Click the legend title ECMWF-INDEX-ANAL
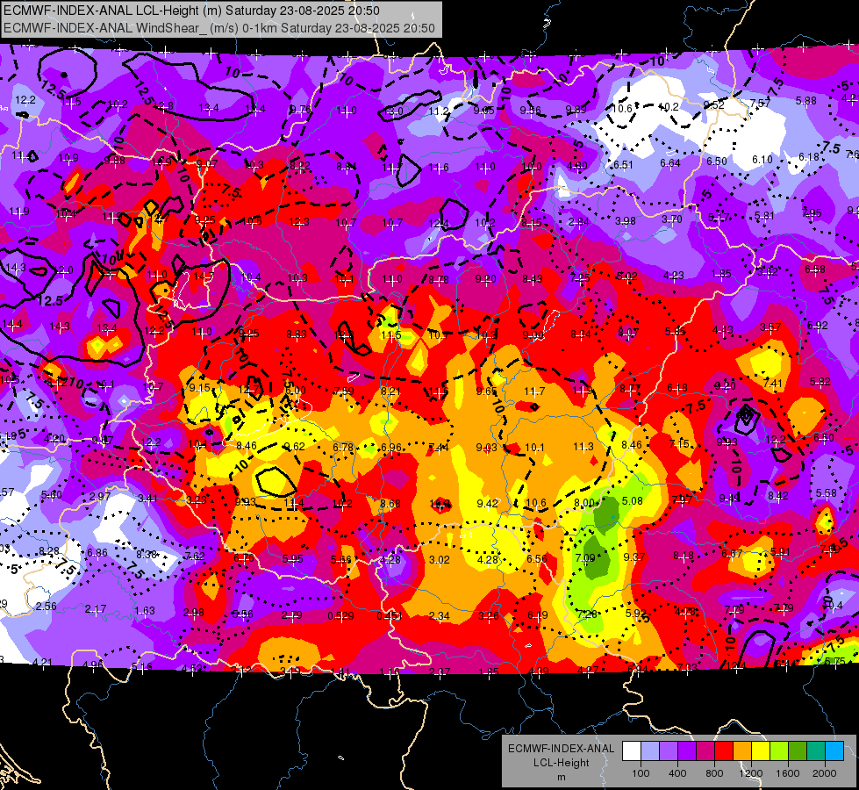Image resolution: width=859 pixels, height=790 pixels. point(562,749)
